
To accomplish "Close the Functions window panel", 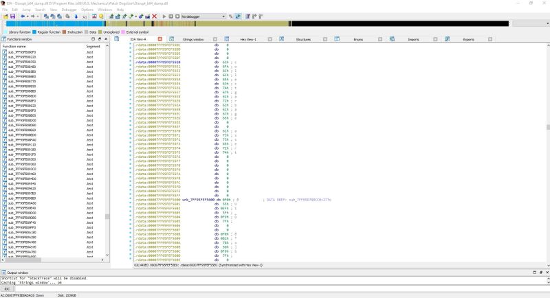I will pyautogui.click(x=106, y=39).
